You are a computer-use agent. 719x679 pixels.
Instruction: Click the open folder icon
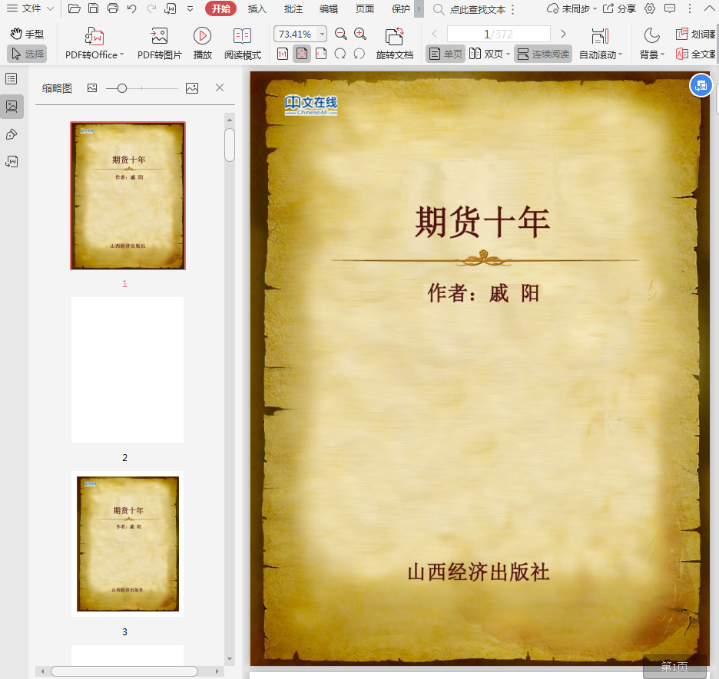(x=75, y=8)
